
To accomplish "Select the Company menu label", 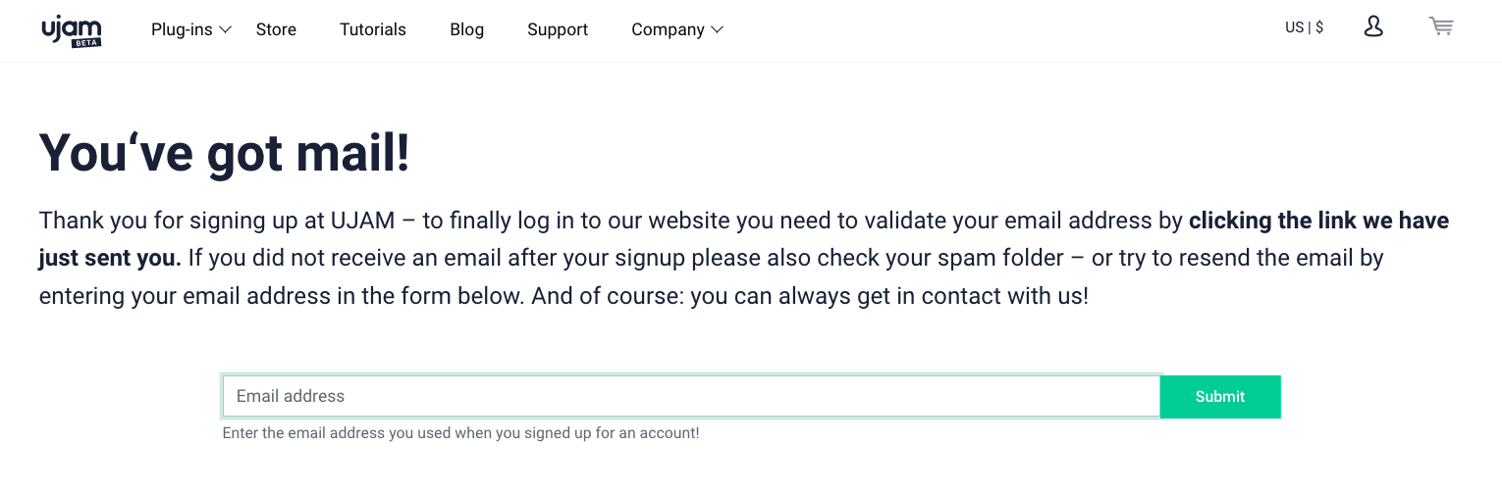I will click(x=668, y=29).
